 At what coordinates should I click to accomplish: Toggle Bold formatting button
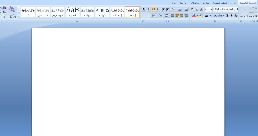click(236, 16)
